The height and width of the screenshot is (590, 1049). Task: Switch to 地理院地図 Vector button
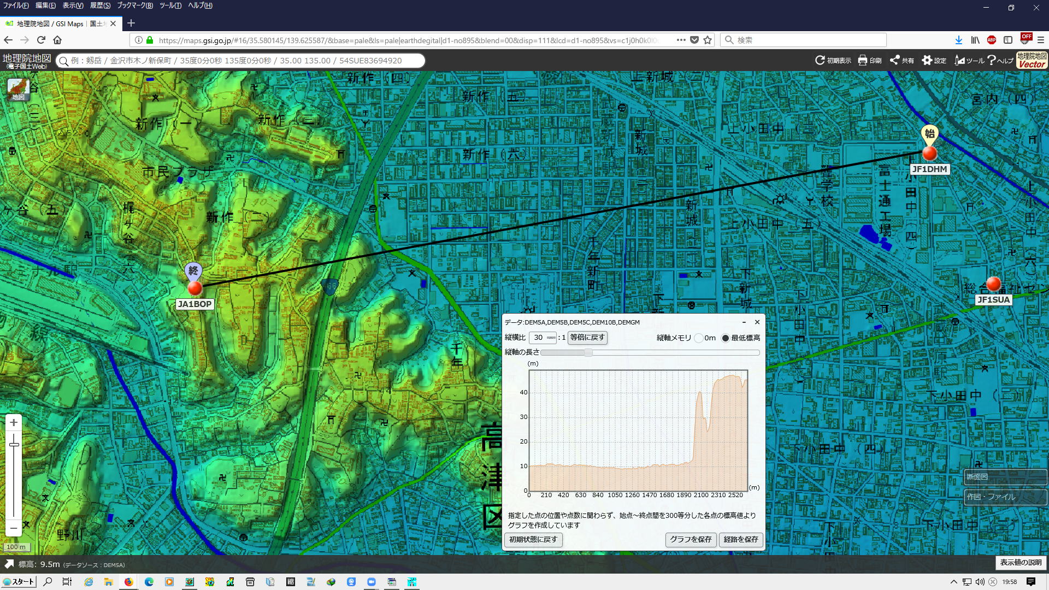click(x=1032, y=60)
